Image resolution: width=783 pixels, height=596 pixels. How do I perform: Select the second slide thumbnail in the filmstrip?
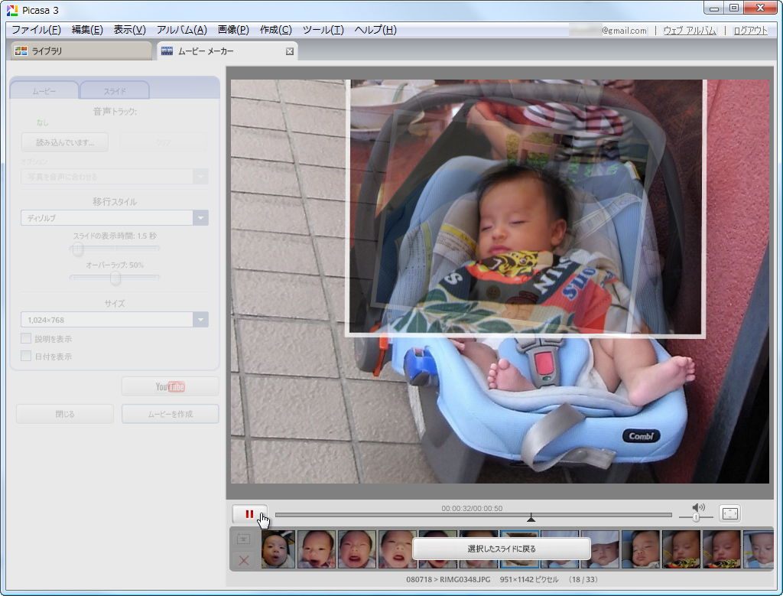click(317, 549)
